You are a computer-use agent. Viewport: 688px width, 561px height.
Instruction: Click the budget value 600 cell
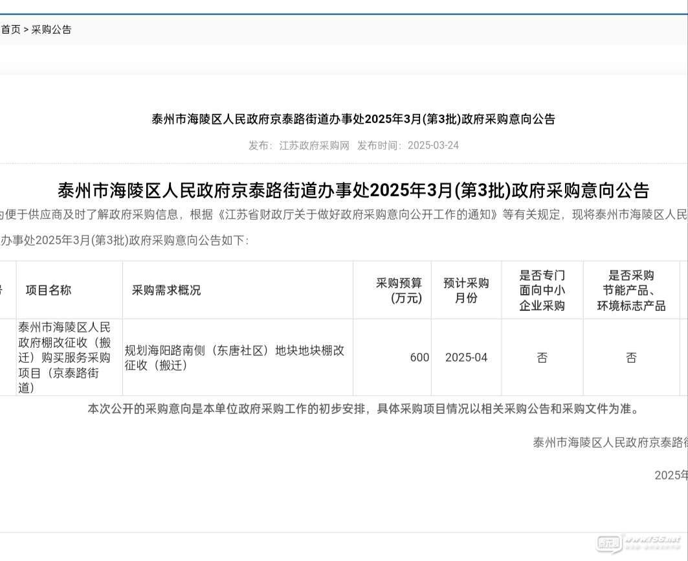click(x=419, y=358)
